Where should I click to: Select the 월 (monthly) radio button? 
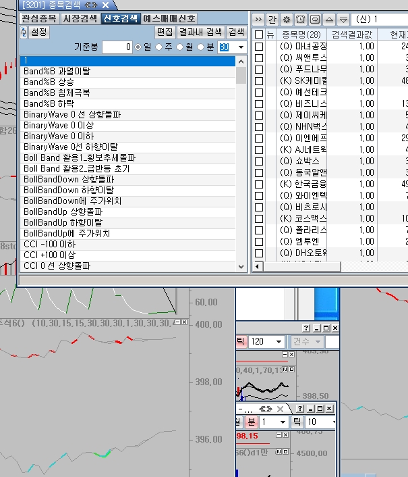[x=179, y=47]
